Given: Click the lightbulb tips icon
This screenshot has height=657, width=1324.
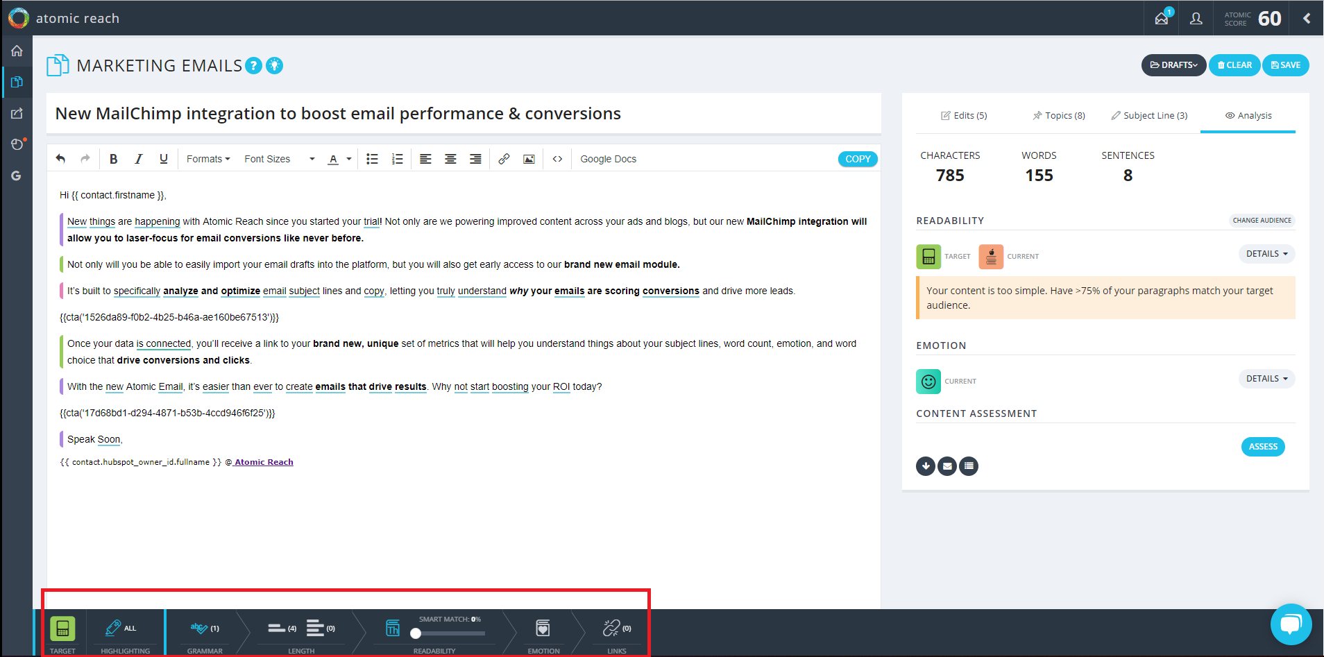Looking at the screenshot, I should coord(275,65).
